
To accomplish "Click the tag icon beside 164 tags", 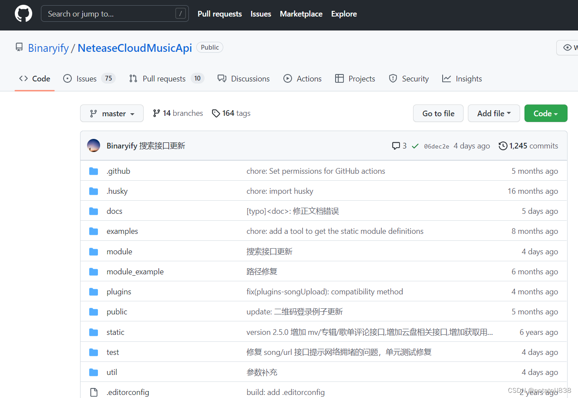I will [216, 113].
